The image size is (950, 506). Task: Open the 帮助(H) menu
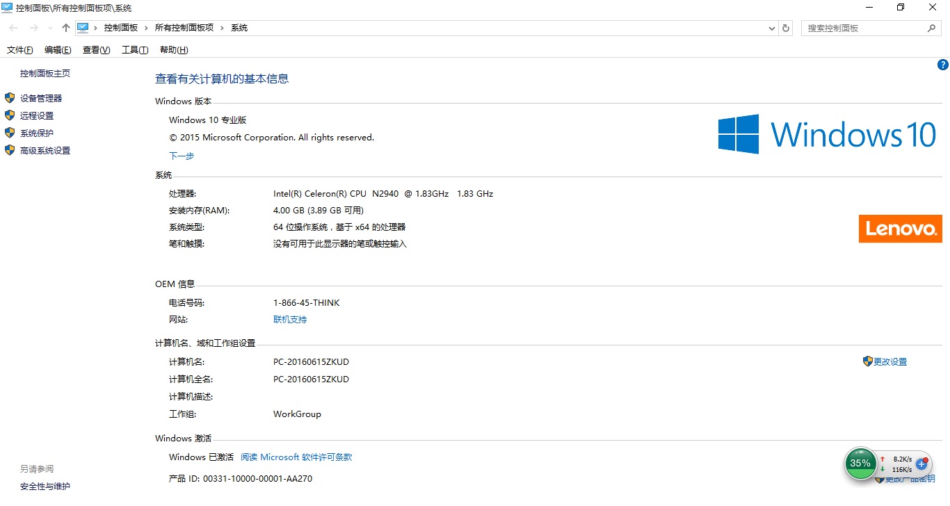pyautogui.click(x=174, y=50)
